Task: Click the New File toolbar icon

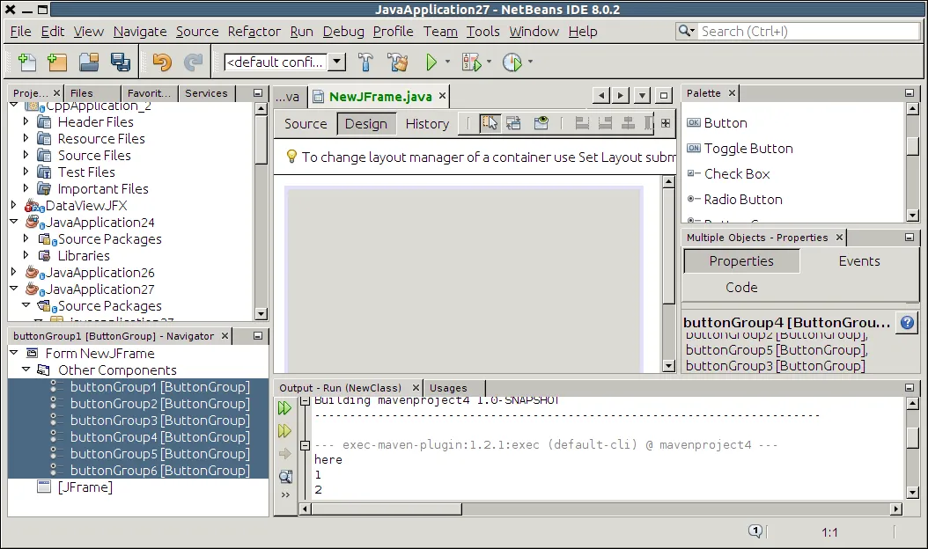Action: [x=27, y=62]
